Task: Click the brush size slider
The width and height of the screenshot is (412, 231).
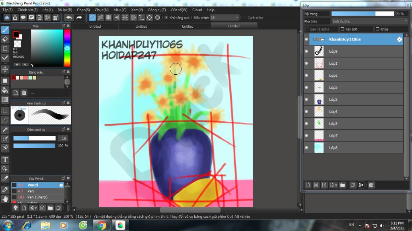Action: click(x=35, y=138)
